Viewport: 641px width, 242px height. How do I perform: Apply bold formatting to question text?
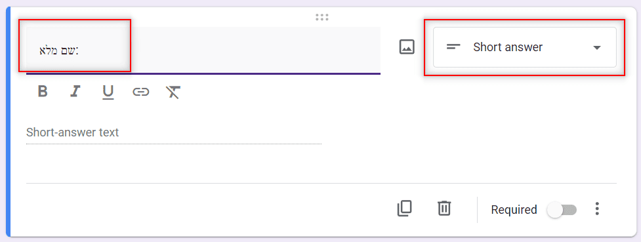(x=43, y=92)
